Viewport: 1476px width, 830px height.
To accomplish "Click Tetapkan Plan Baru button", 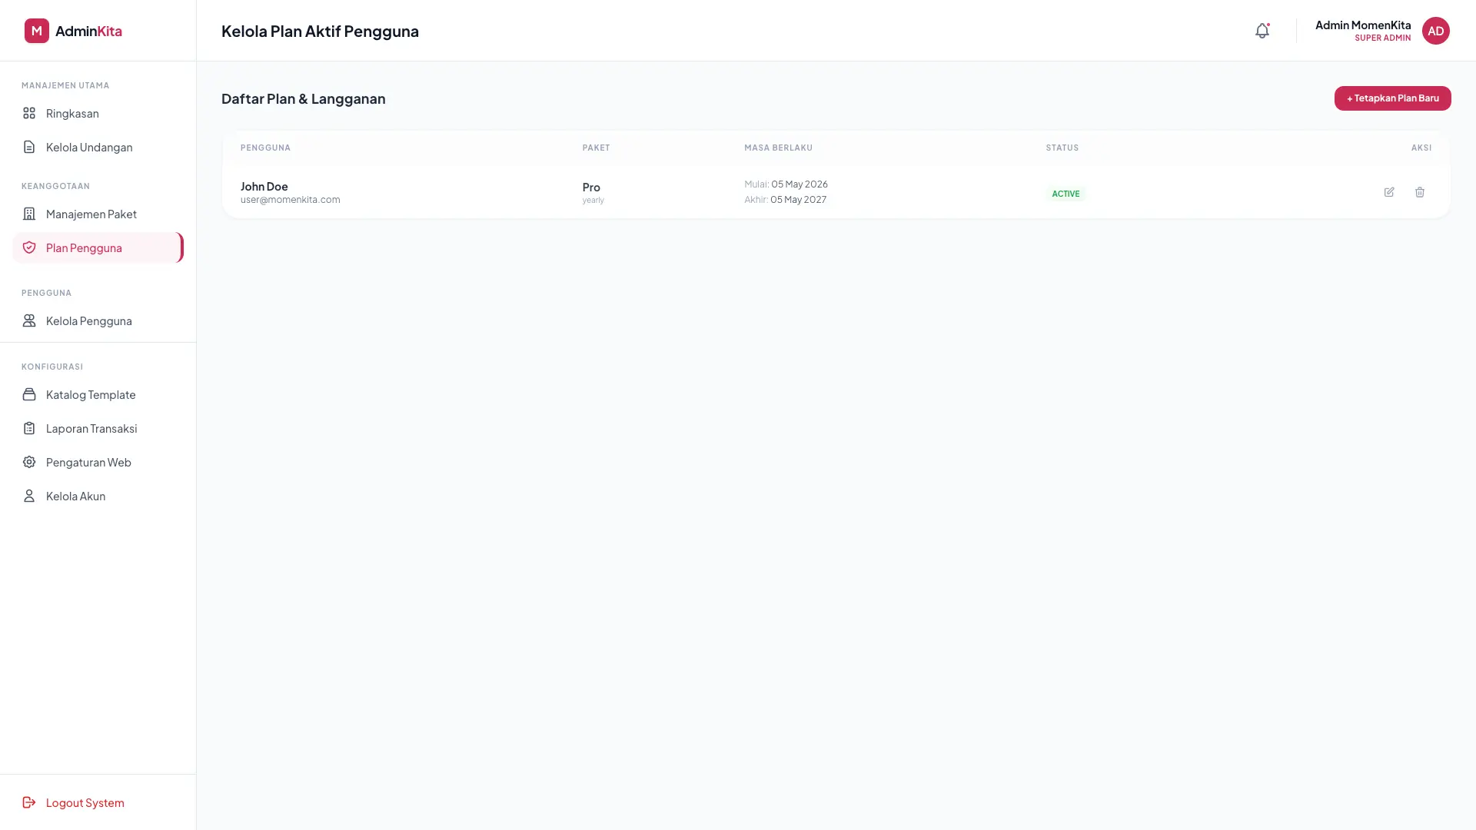I will tap(1392, 98).
